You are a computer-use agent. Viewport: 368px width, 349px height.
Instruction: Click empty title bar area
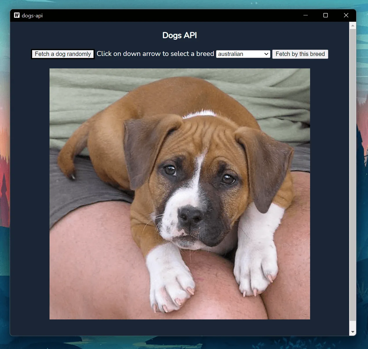[174, 15]
